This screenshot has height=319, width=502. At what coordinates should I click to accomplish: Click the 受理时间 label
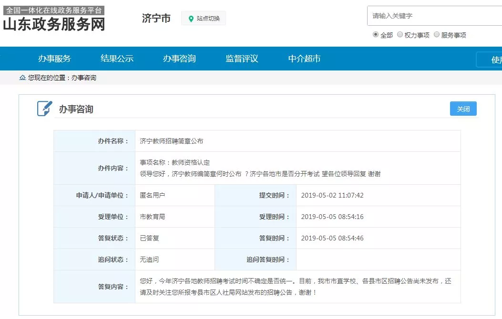coord(275,217)
